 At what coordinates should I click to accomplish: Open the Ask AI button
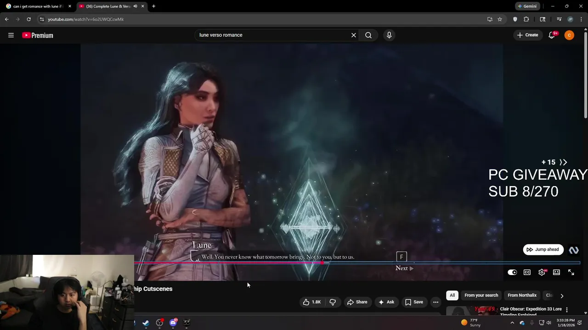coord(386,302)
